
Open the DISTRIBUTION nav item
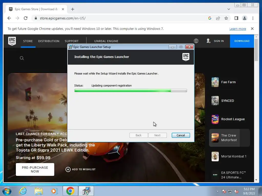coord(49,41)
